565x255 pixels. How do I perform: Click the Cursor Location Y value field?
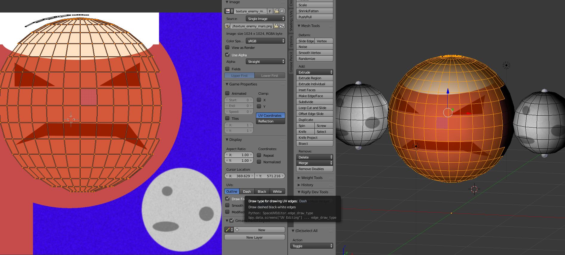pyautogui.click(x=270, y=176)
